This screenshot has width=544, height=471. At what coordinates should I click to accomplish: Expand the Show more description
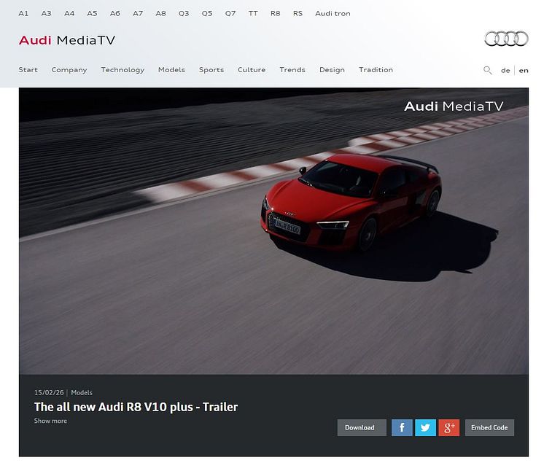[x=50, y=421]
